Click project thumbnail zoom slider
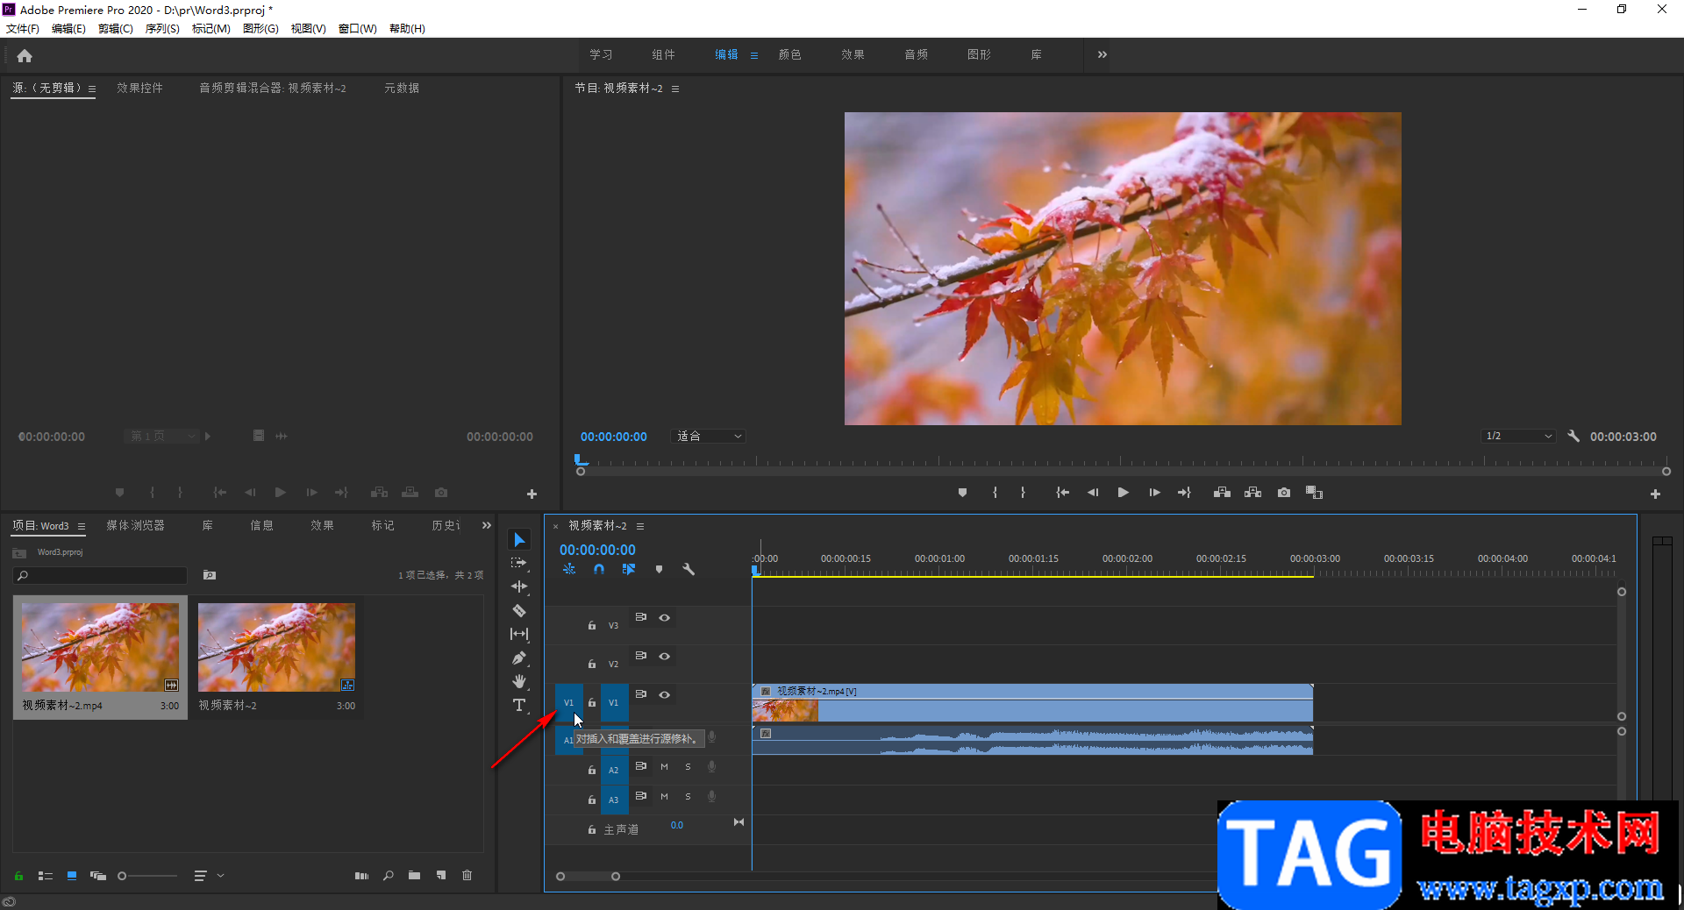This screenshot has height=910, width=1684. [x=147, y=875]
